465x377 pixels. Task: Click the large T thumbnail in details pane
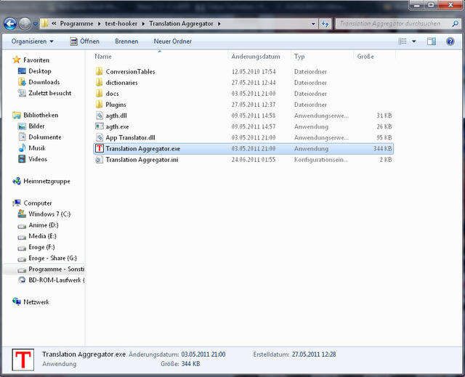23,360
